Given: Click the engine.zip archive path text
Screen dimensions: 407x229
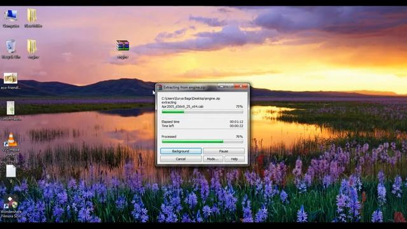Looking at the screenshot, I should pos(191,99).
